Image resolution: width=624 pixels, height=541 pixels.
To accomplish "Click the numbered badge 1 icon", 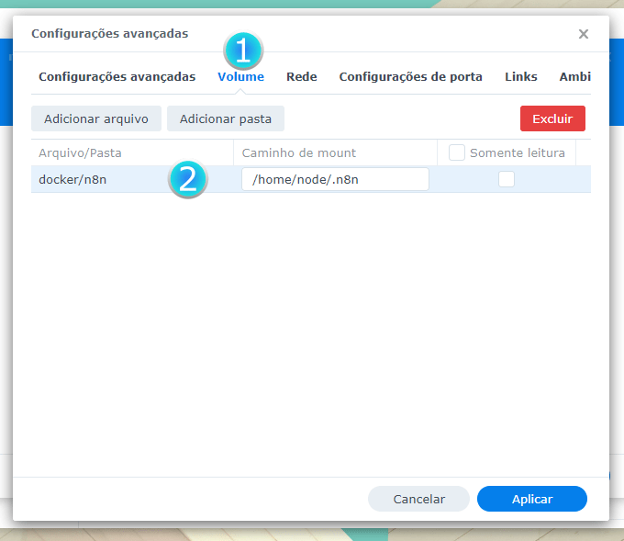I will pyautogui.click(x=242, y=51).
